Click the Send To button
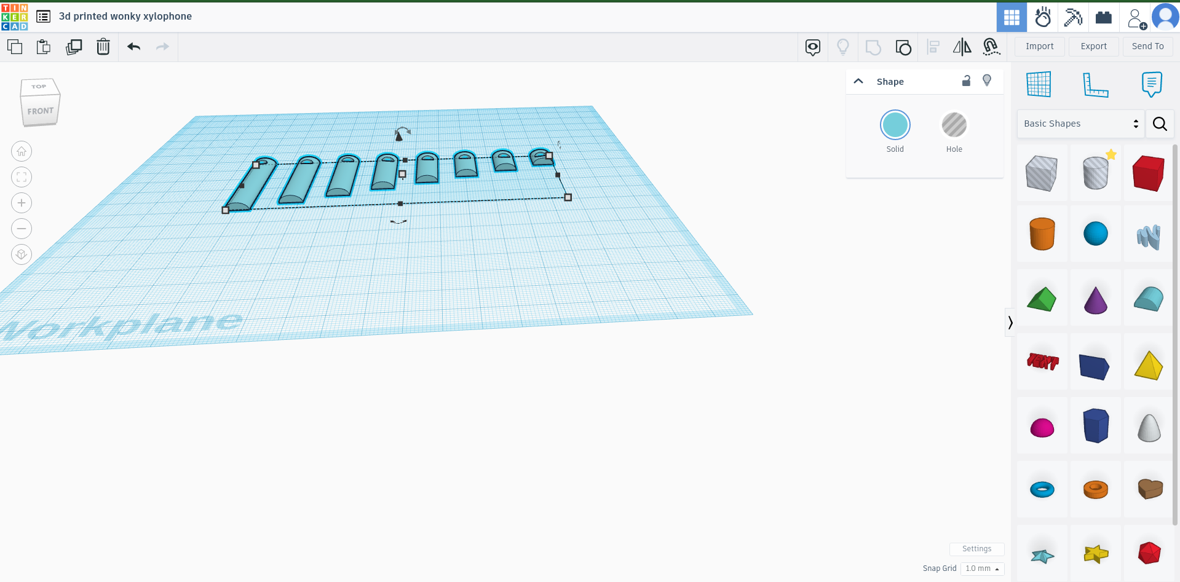This screenshot has width=1180, height=582. click(x=1147, y=46)
